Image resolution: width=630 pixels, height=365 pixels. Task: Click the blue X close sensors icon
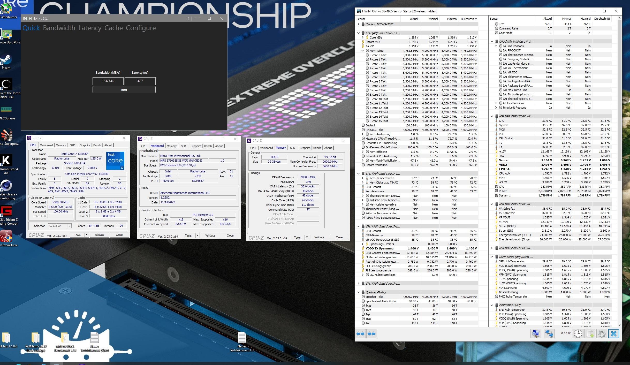point(614,334)
